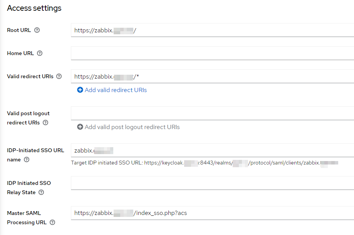
Task: Click Add valid post logout redirect URIs
Action: (128, 127)
